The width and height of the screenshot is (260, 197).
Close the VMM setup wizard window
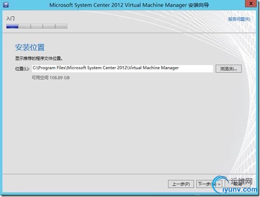point(251,4)
